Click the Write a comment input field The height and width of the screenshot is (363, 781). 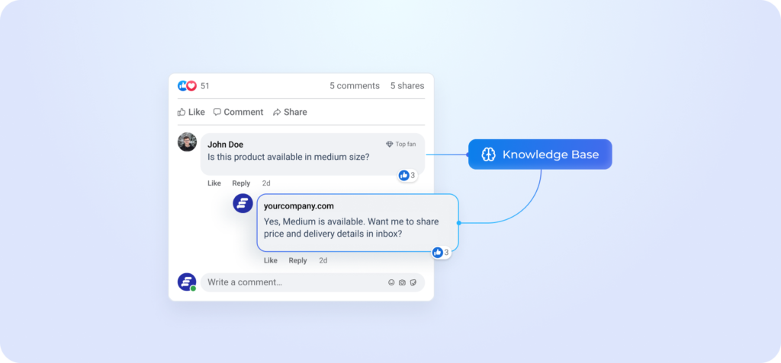click(x=313, y=282)
